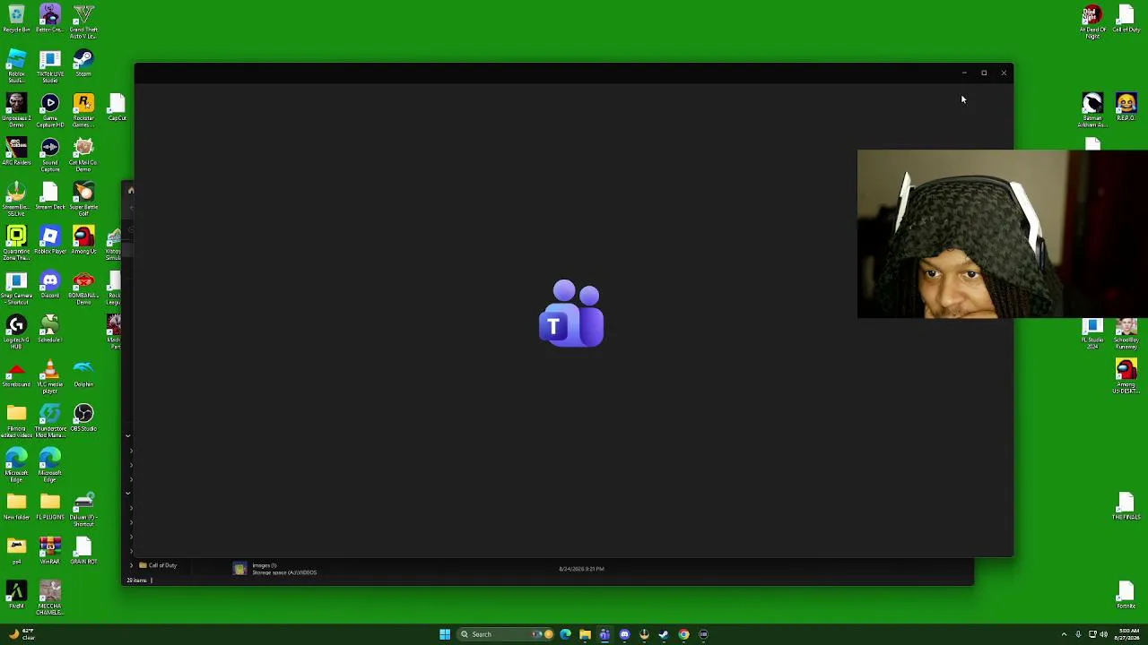Open File Explorer from the taskbar
1148x645 pixels.
coord(585,634)
